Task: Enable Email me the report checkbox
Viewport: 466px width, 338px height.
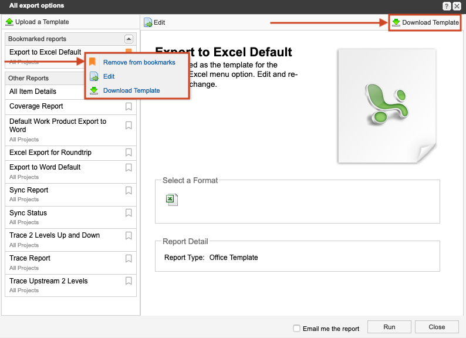Action: point(296,328)
